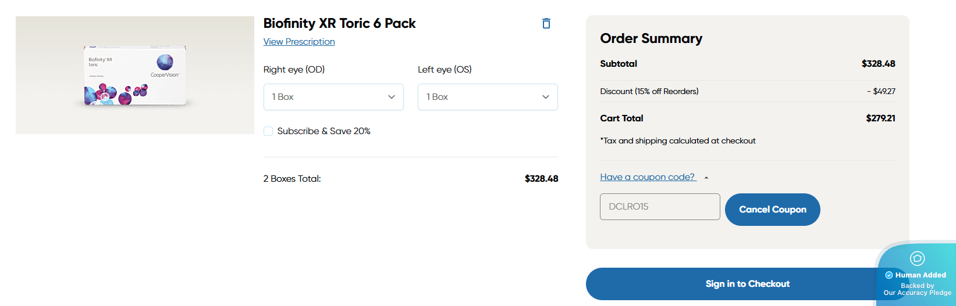
Task: Click the Biofinity XR Toric 6 Pack title
Action: coord(339,23)
